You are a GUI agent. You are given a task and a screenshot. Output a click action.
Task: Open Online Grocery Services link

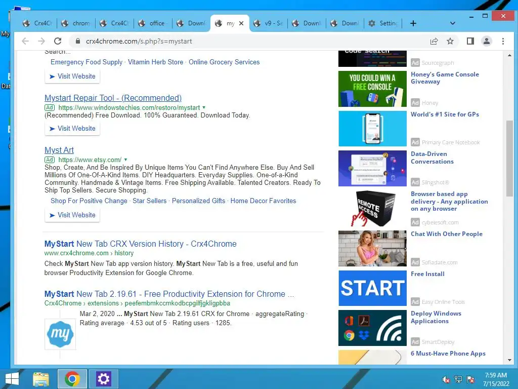click(x=224, y=62)
